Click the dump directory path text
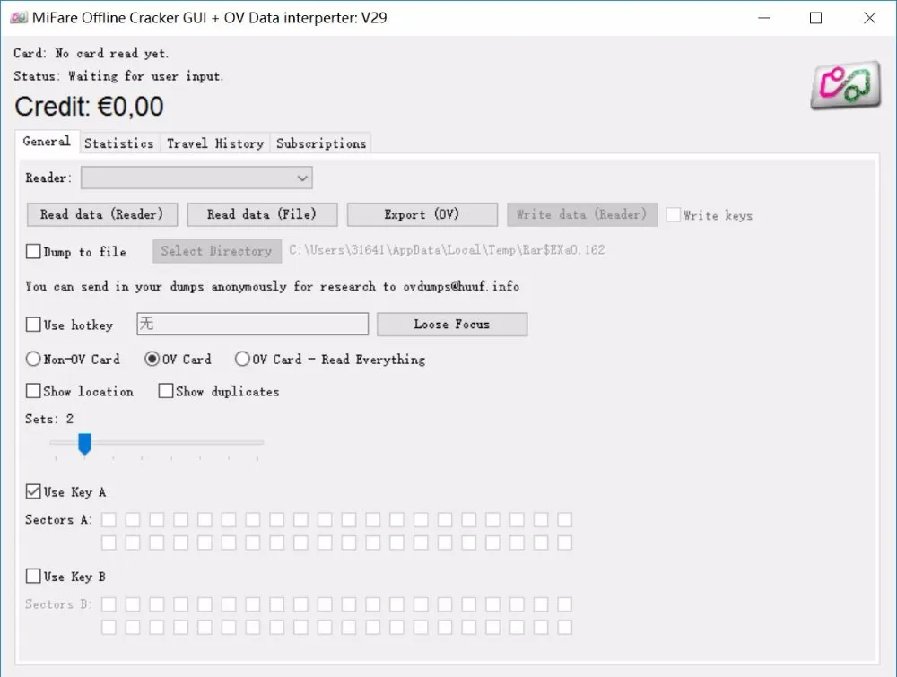897x677 pixels. (x=447, y=250)
